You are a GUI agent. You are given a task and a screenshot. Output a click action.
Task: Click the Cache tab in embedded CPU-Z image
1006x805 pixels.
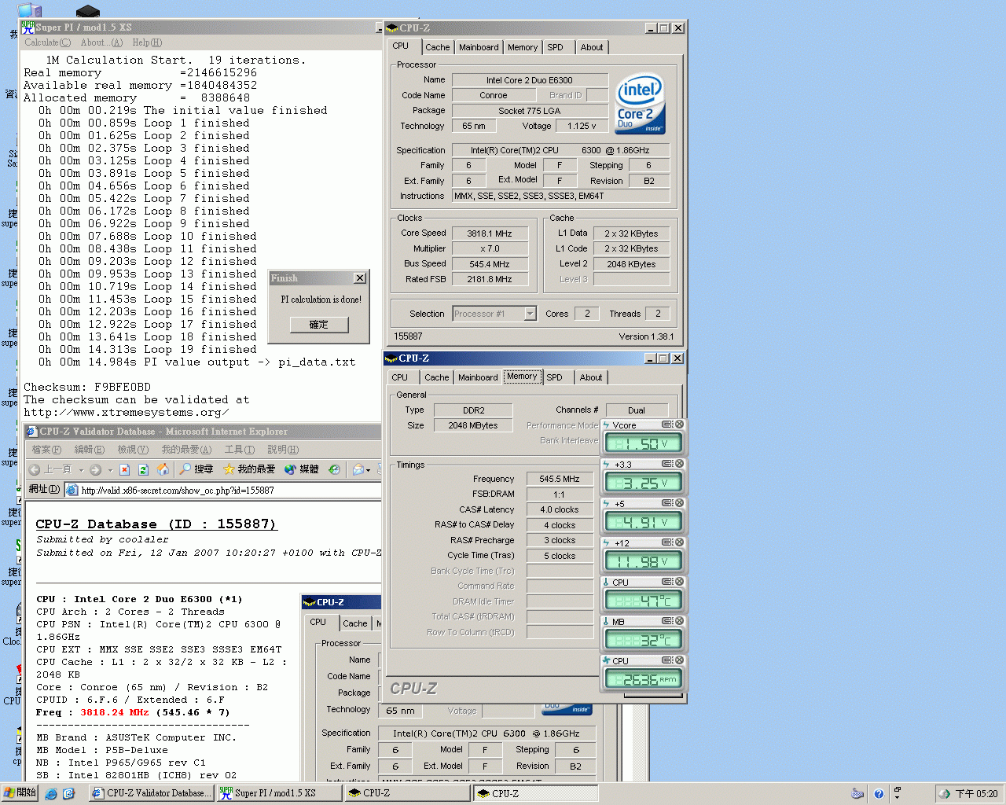coord(354,623)
